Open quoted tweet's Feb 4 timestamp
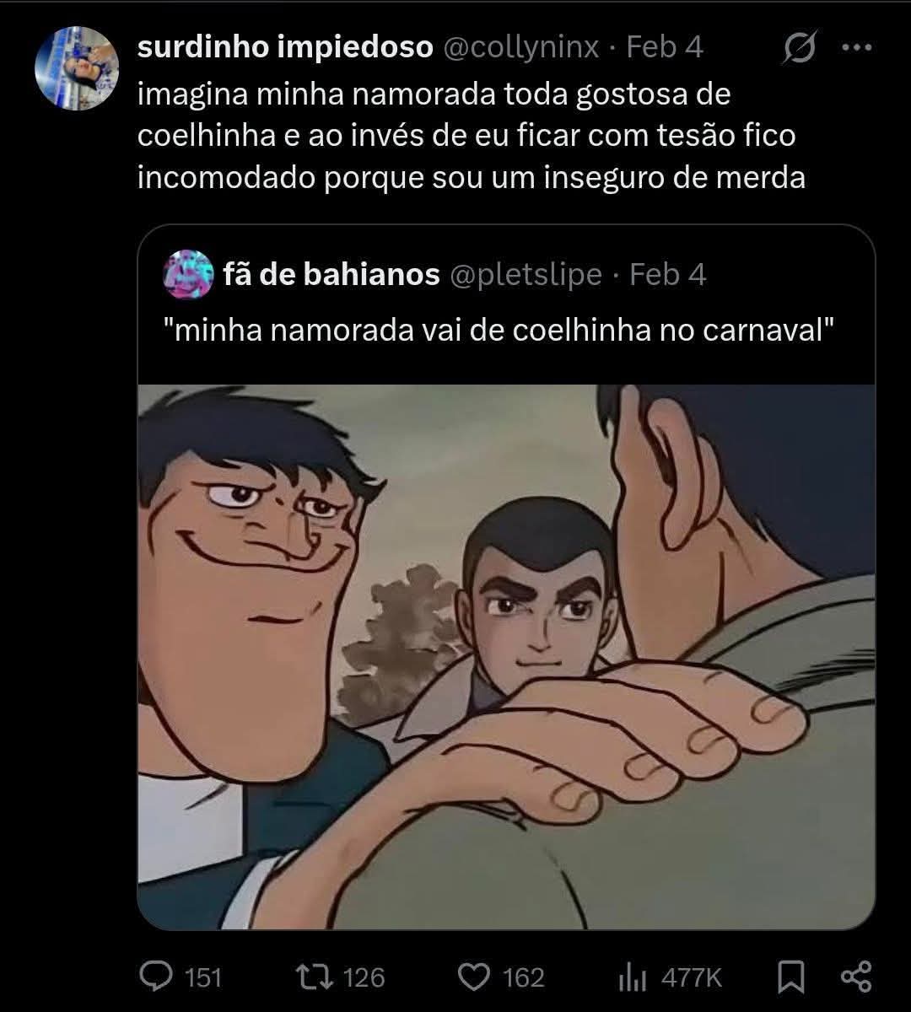The image size is (911, 1012). click(x=668, y=274)
